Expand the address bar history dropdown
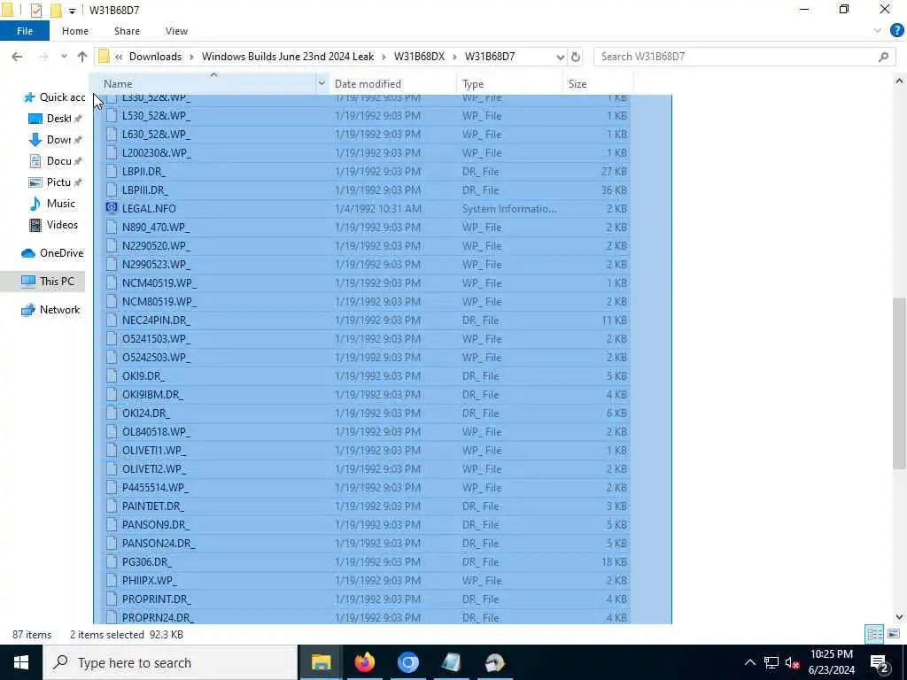Viewport: 907px width, 680px height. pos(560,57)
